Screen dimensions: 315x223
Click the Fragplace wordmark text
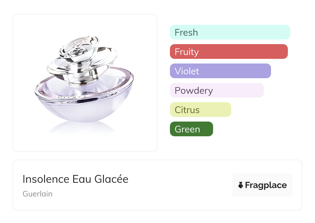point(266,185)
